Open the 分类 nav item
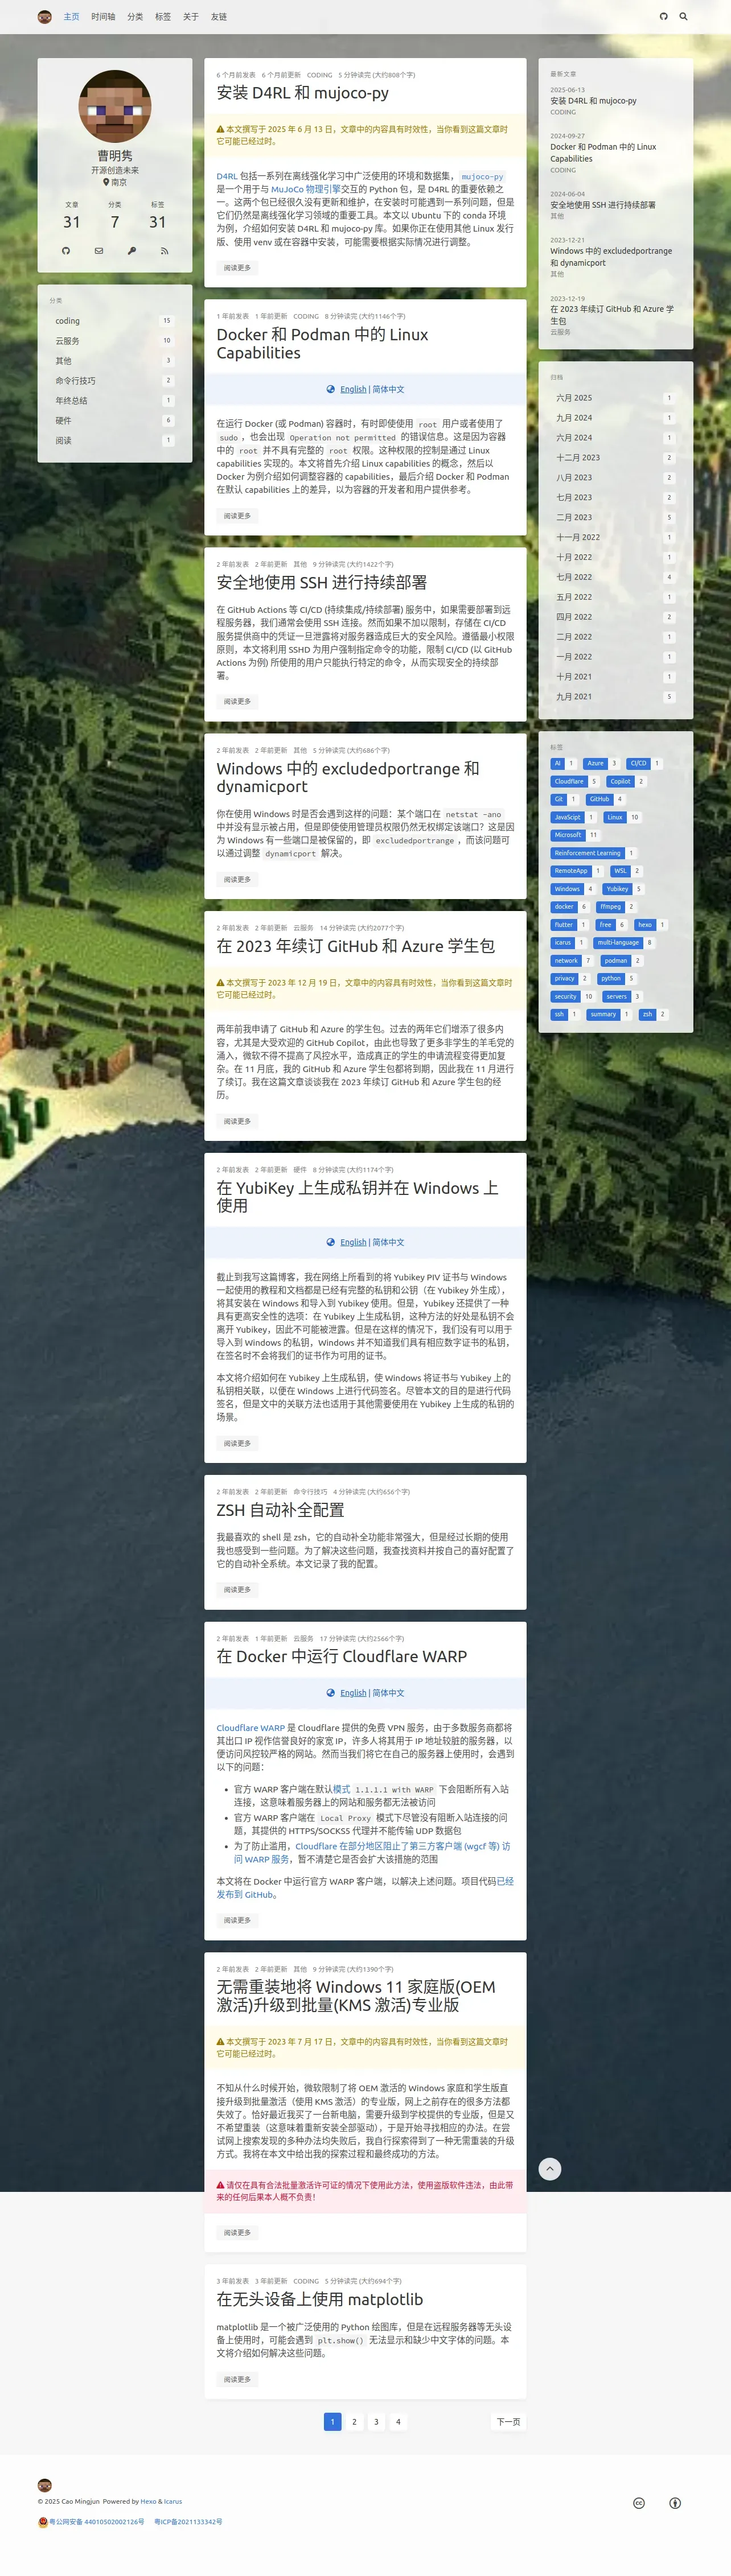The width and height of the screenshot is (731, 2576). [x=135, y=17]
